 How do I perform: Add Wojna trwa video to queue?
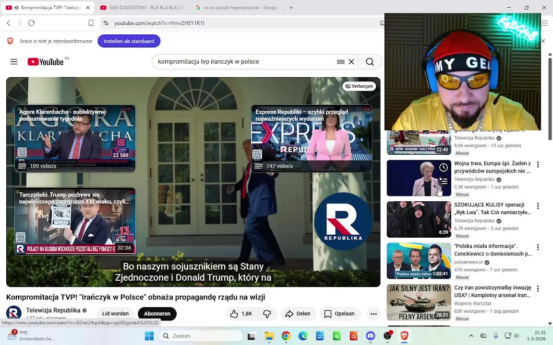(x=444, y=181)
